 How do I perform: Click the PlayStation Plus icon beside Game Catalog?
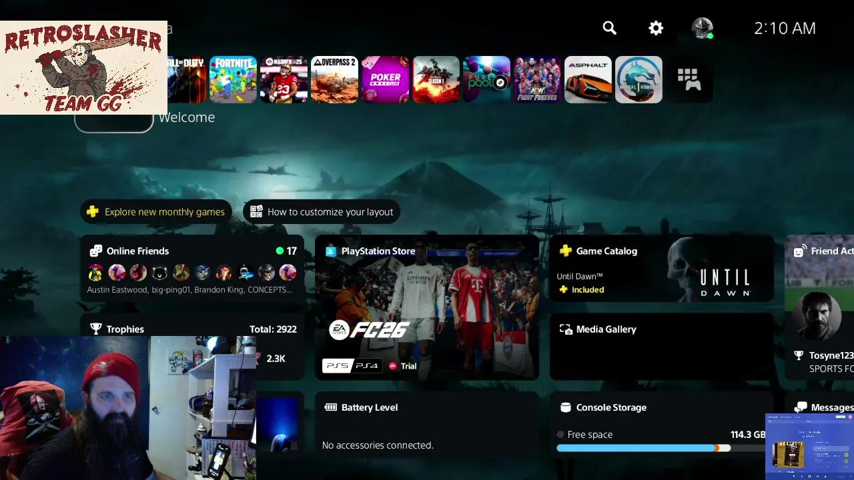point(565,251)
